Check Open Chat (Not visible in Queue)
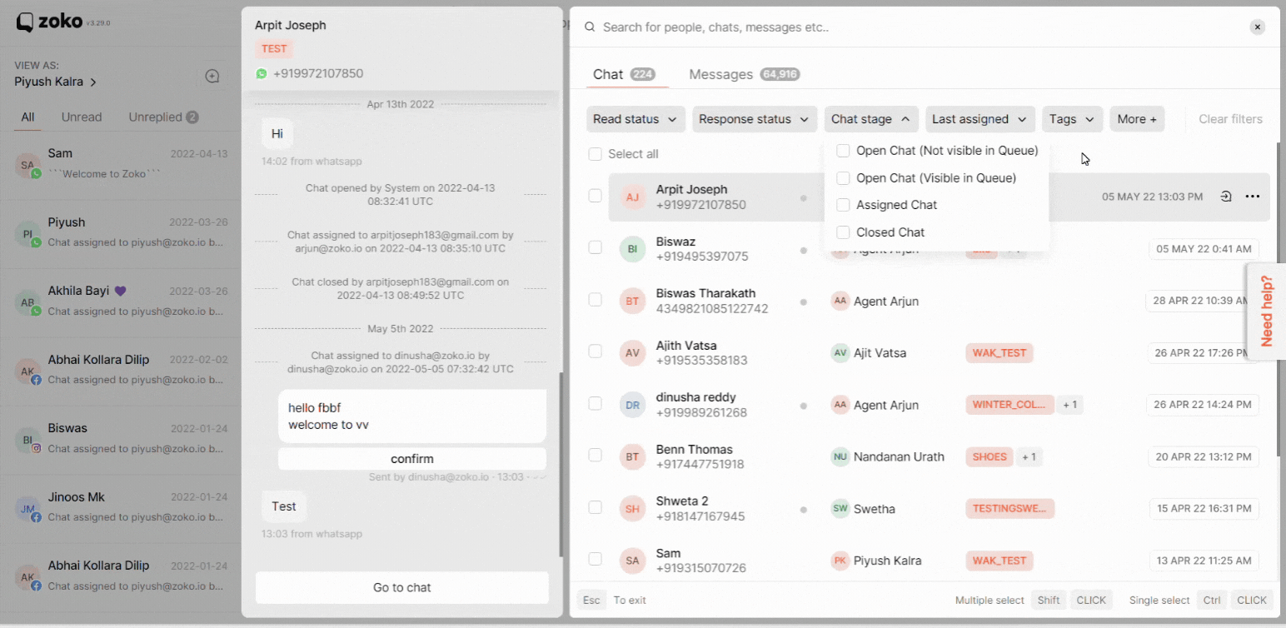The image size is (1286, 628). pos(843,151)
